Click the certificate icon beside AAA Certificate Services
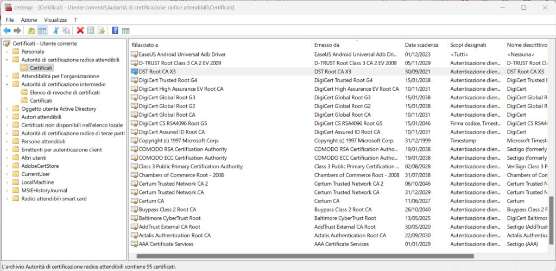Viewport: 556px width, 271px height. click(134, 244)
